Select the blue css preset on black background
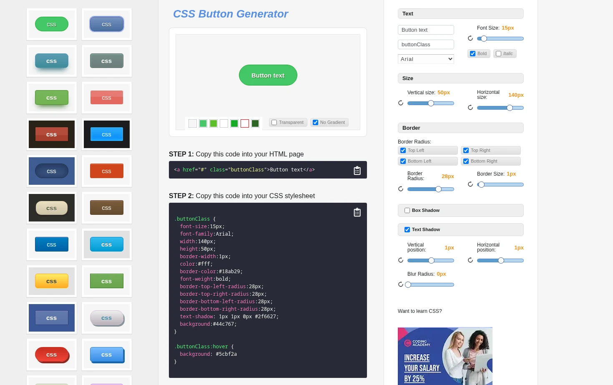613x385 pixels. (107, 134)
